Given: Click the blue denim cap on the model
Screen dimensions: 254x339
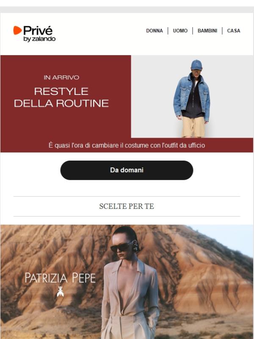Looking at the screenshot, I should pyautogui.click(x=196, y=65).
